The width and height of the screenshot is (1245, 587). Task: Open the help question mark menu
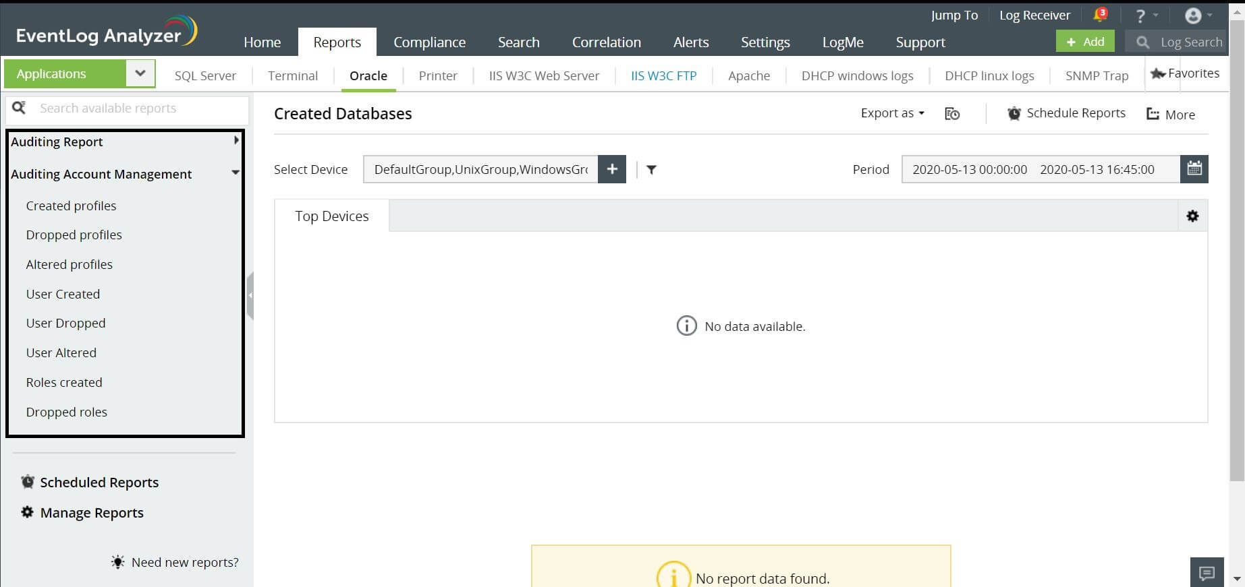click(1141, 16)
